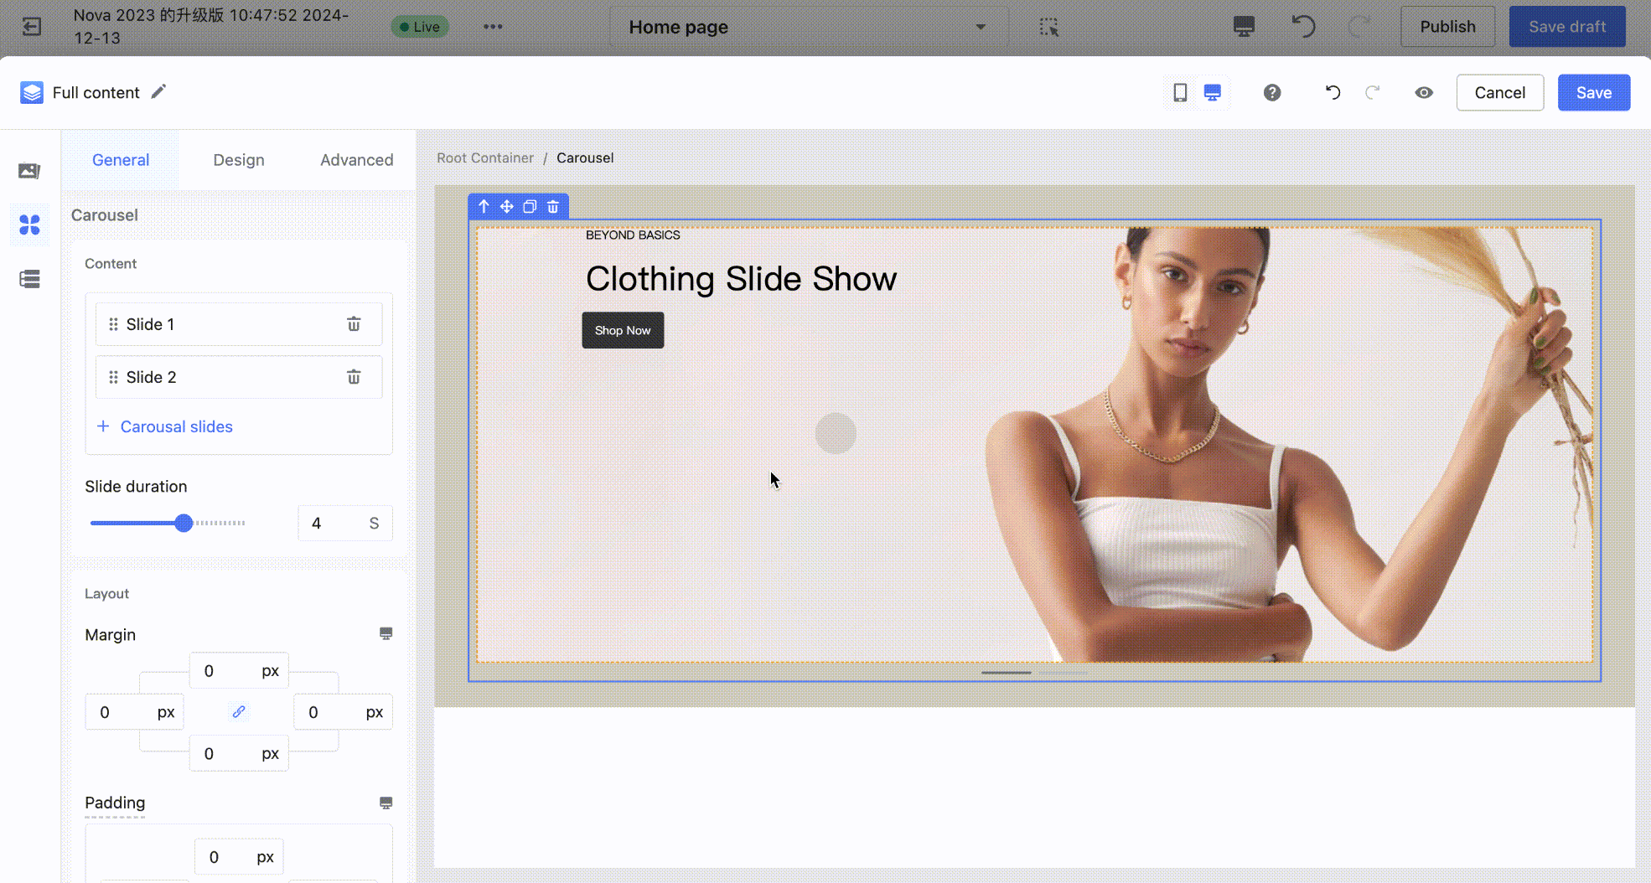Open the layers list sidebar icon
The width and height of the screenshot is (1651, 883).
29,279
